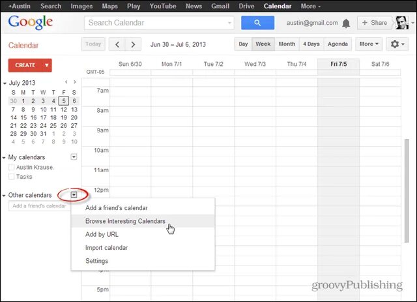Click the red CREATE button
Screen dimensions: 417x302
25,65
